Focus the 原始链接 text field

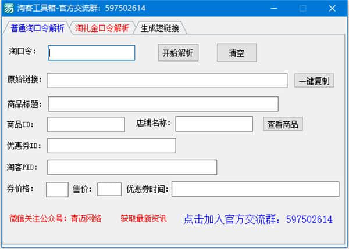click(167, 80)
